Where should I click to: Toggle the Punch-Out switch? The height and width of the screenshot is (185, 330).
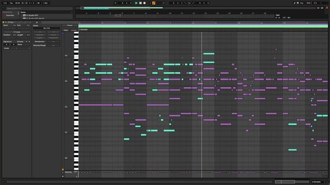tap(193, 3)
